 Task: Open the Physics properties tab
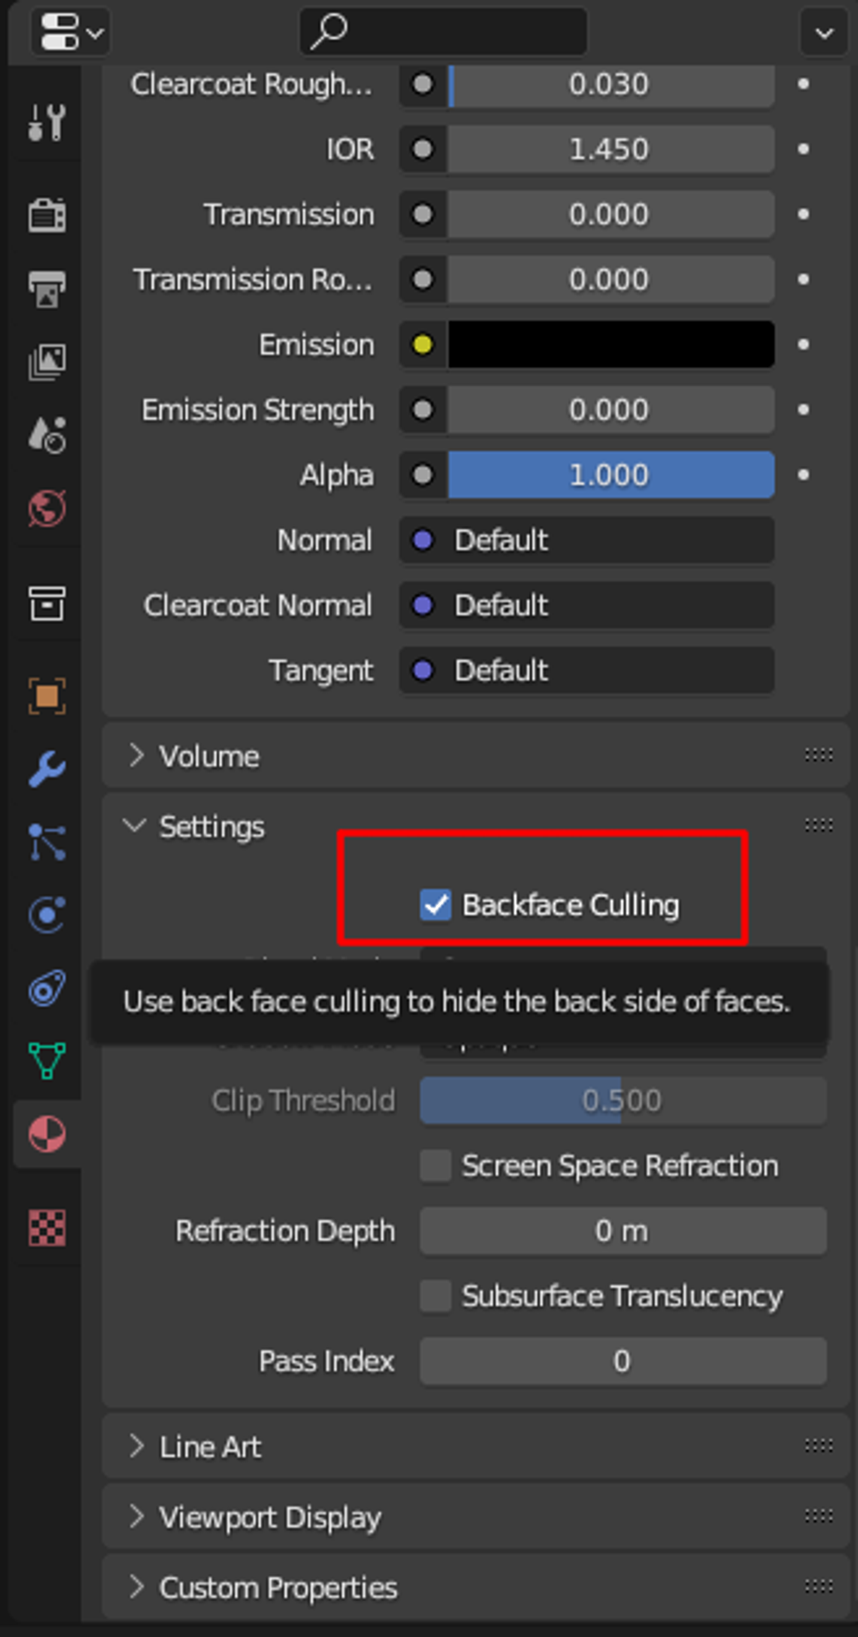coord(46,915)
